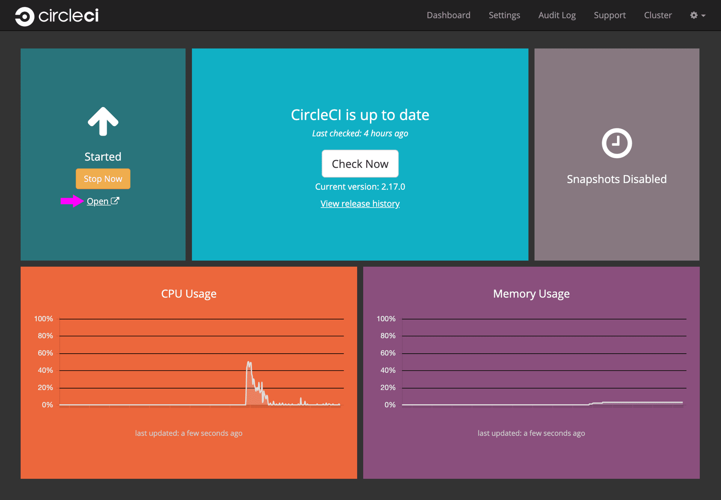The image size is (721, 500).
Task: Open View release history link
Action: [360, 203]
